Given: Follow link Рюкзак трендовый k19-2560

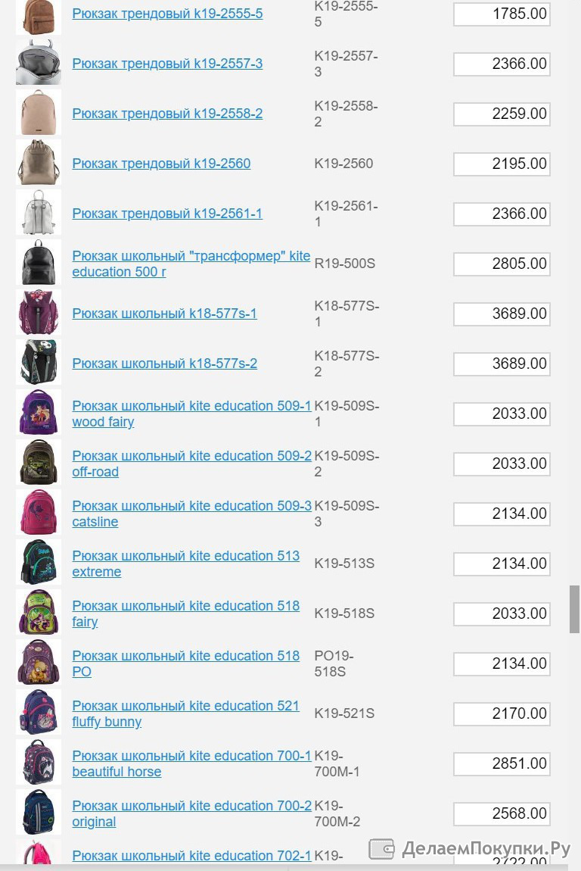Looking at the screenshot, I should point(161,164).
